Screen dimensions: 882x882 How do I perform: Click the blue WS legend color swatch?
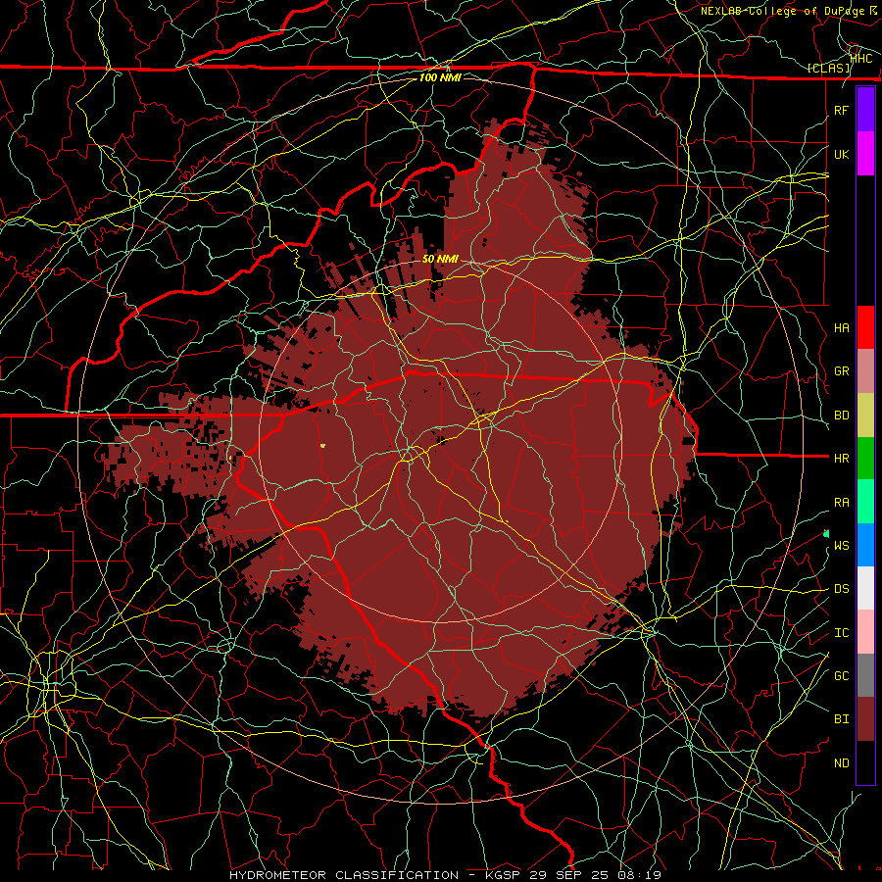[x=865, y=545]
